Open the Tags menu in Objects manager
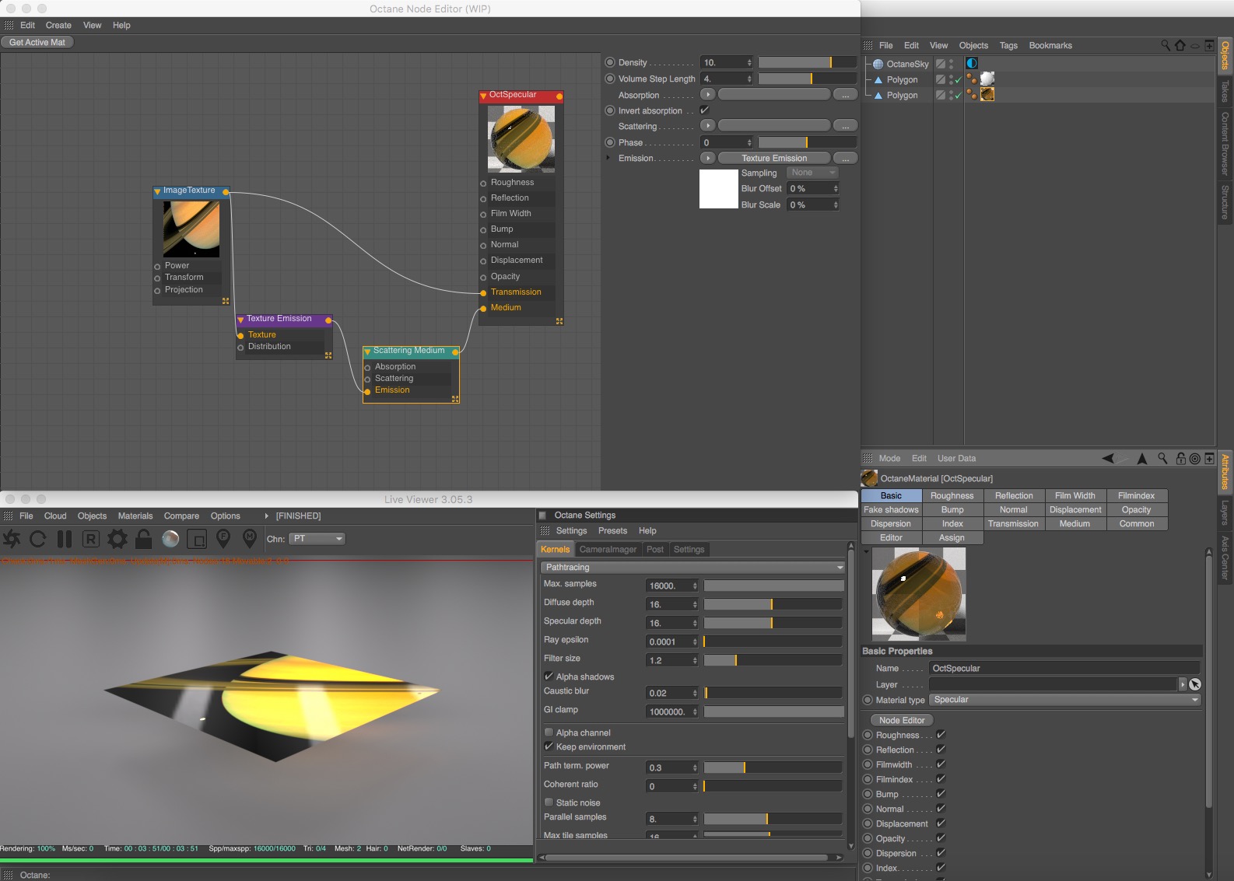Viewport: 1234px width, 881px height. pyautogui.click(x=1008, y=45)
